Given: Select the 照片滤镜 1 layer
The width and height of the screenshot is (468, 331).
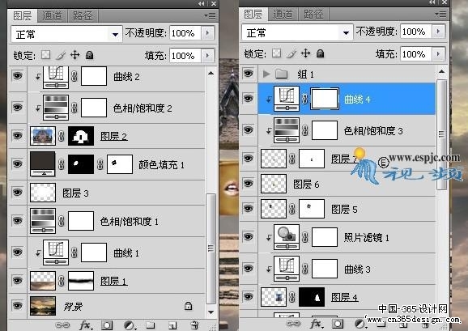Looking at the screenshot, I should click(x=347, y=238).
